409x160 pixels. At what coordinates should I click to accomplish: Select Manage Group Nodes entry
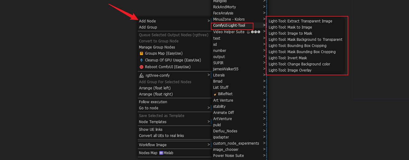(x=175, y=47)
